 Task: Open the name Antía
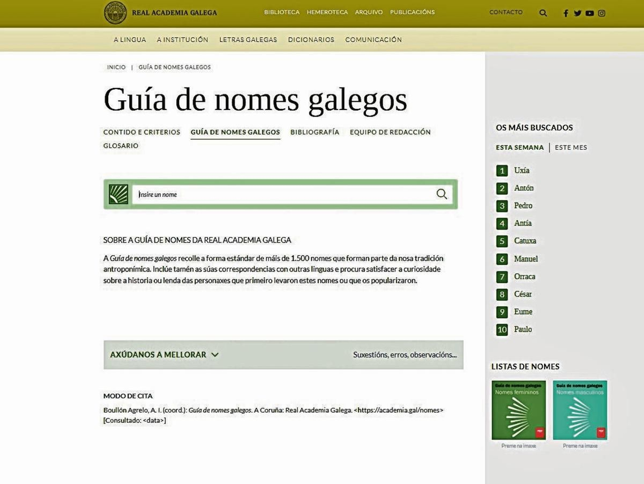pos(523,223)
